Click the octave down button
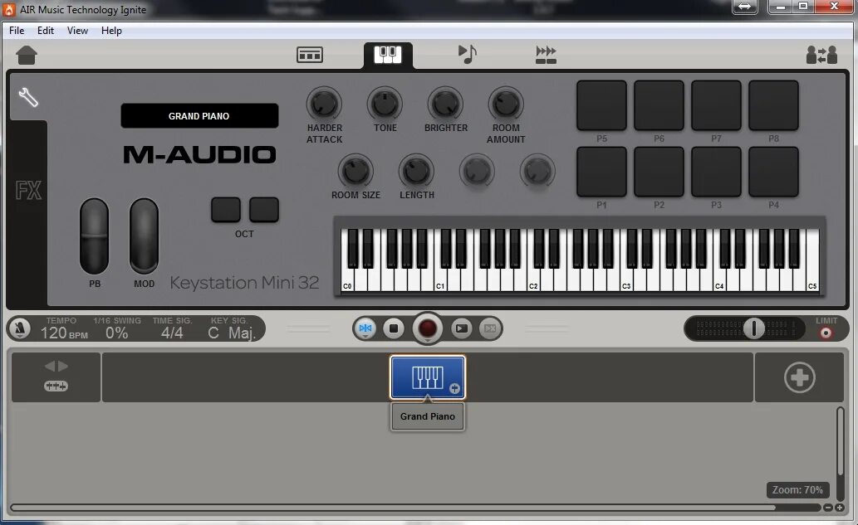The height and width of the screenshot is (525, 858). pos(226,210)
